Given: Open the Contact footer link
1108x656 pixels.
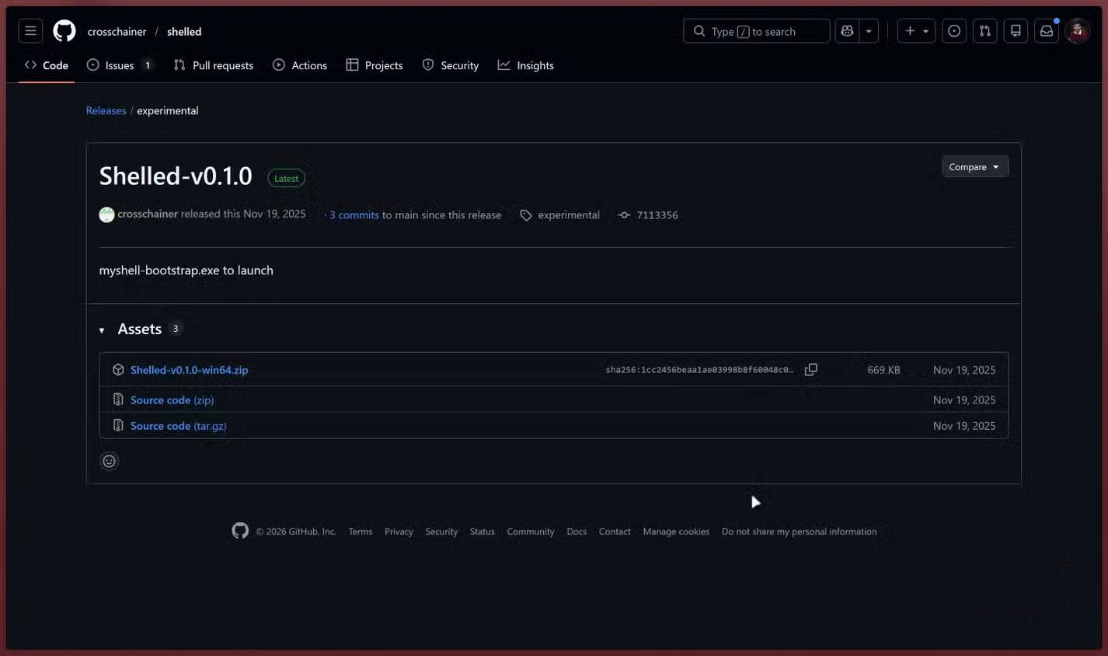Looking at the screenshot, I should tap(615, 532).
